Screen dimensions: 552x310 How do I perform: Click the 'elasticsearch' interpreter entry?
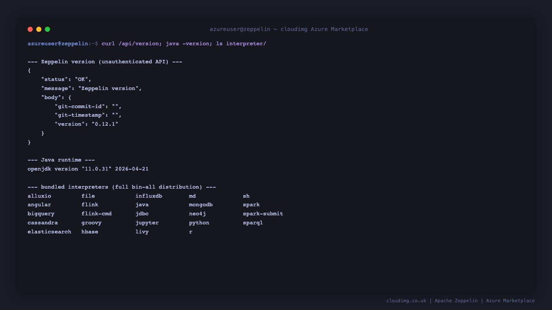pos(50,232)
